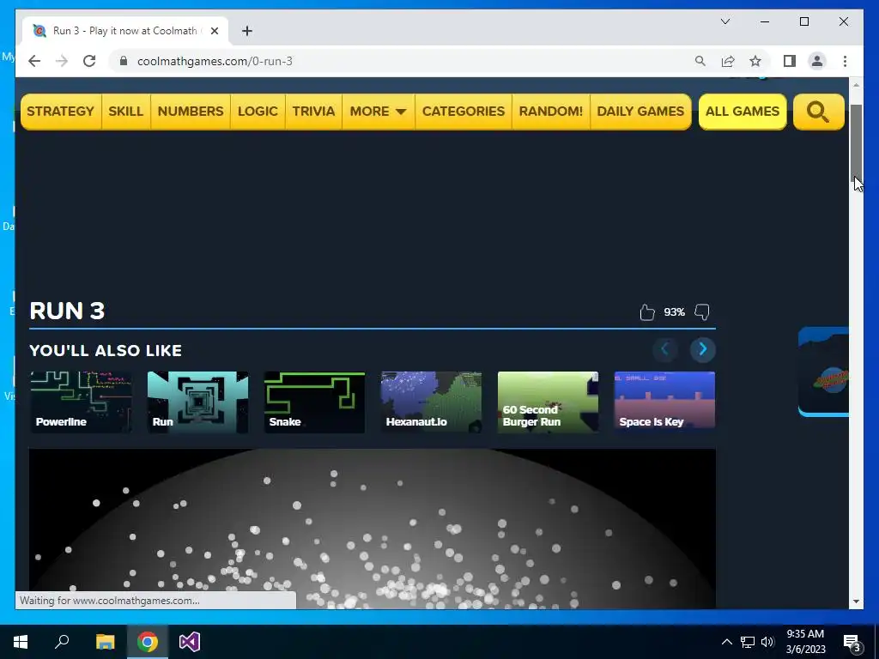Open Windows taskbar search
The width and height of the screenshot is (879, 659).
click(62, 642)
